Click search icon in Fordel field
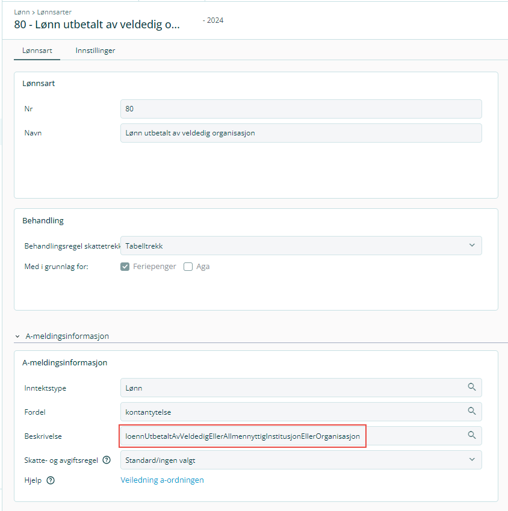This screenshot has height=511, width=508. 472,412
